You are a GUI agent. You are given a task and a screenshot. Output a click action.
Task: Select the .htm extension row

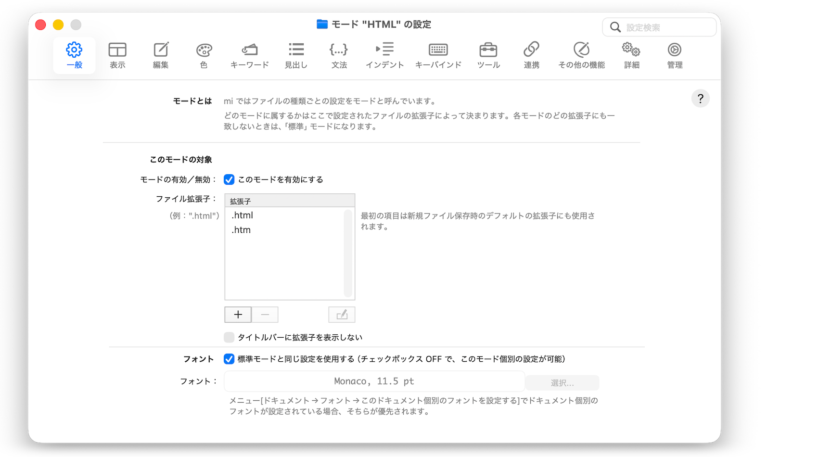[x=284, y=230]
